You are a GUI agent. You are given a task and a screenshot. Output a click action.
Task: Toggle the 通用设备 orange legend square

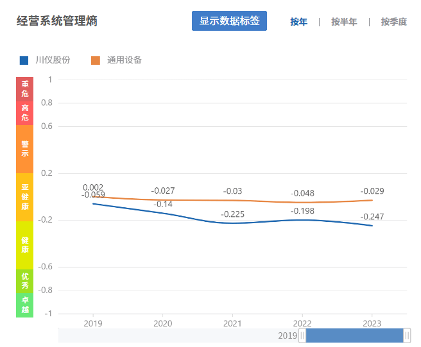point(96,60)
